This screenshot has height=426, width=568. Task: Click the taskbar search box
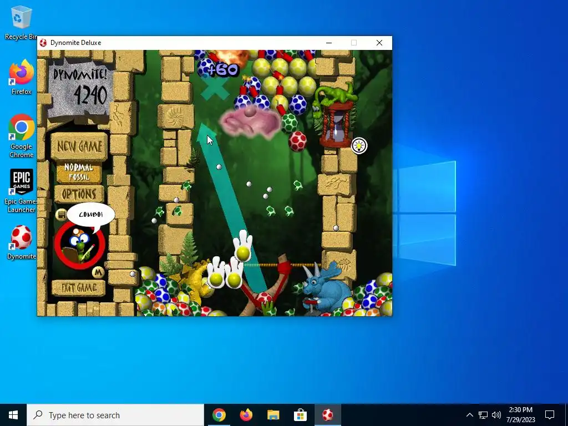click(115, 415)
